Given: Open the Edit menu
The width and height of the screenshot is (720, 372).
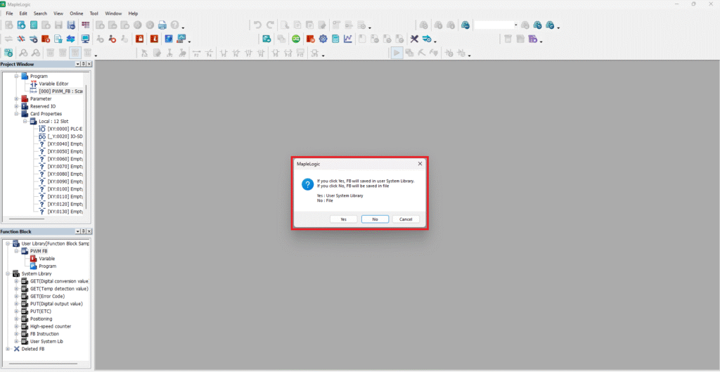Looking at the screenshot, I should tap(23, 14).
